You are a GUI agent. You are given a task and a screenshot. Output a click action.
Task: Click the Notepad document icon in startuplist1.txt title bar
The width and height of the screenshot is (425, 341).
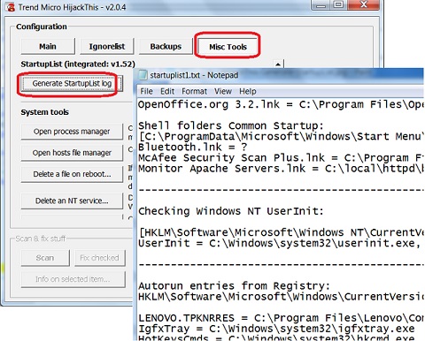pos(143,75)
